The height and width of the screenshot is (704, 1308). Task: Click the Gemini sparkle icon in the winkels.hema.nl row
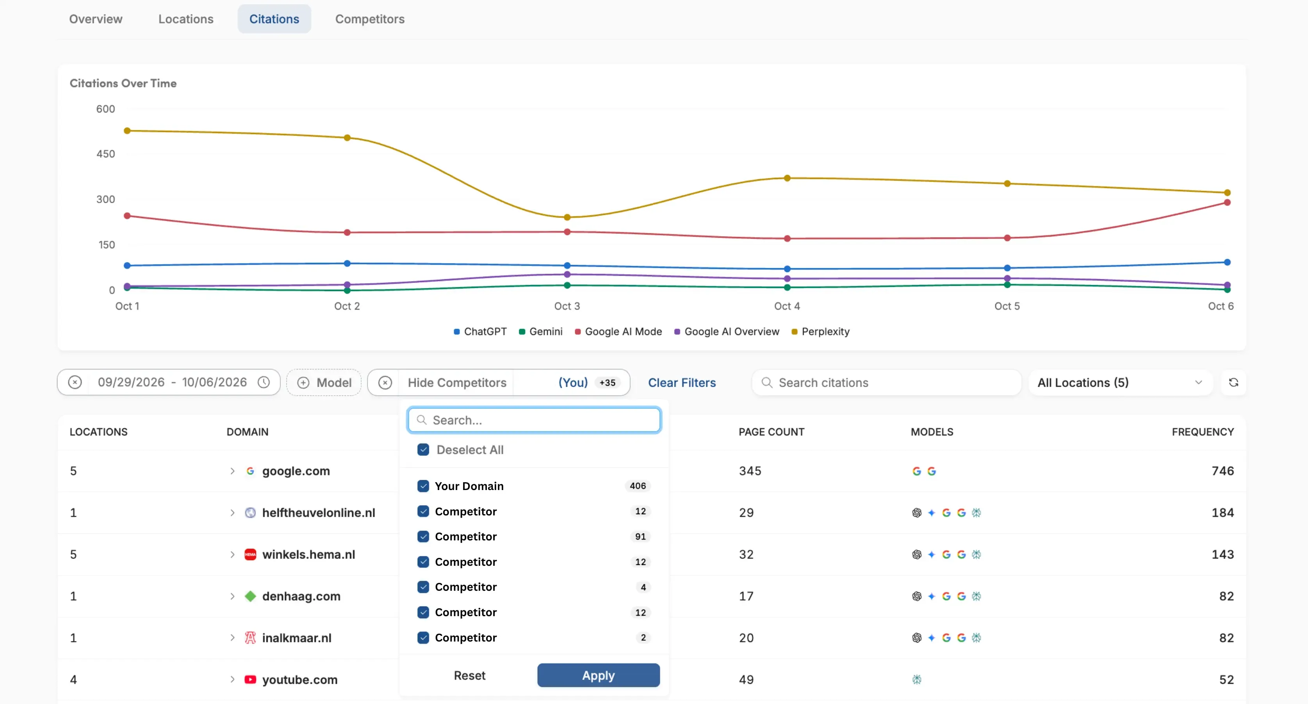(931, 555)
